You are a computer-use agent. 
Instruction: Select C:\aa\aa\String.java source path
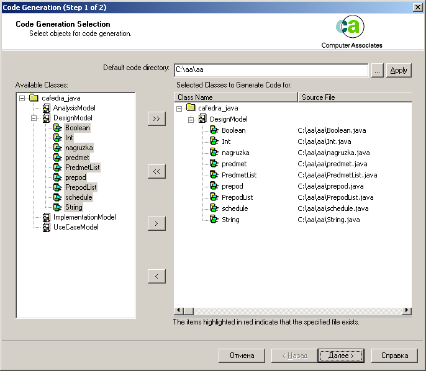point(329,220)
